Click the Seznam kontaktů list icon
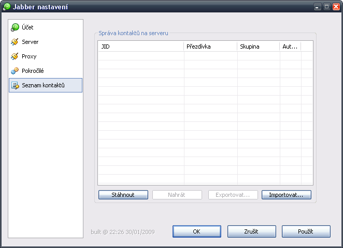 click(15, 85)
